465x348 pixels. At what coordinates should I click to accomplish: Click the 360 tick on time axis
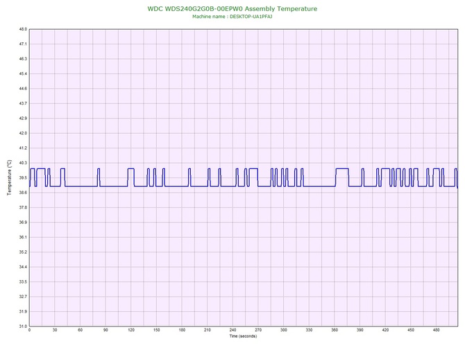pyautogui.click(x=335, y=330)
